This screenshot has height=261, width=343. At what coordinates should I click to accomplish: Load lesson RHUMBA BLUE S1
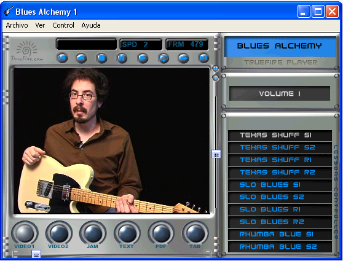click(280, 235)
